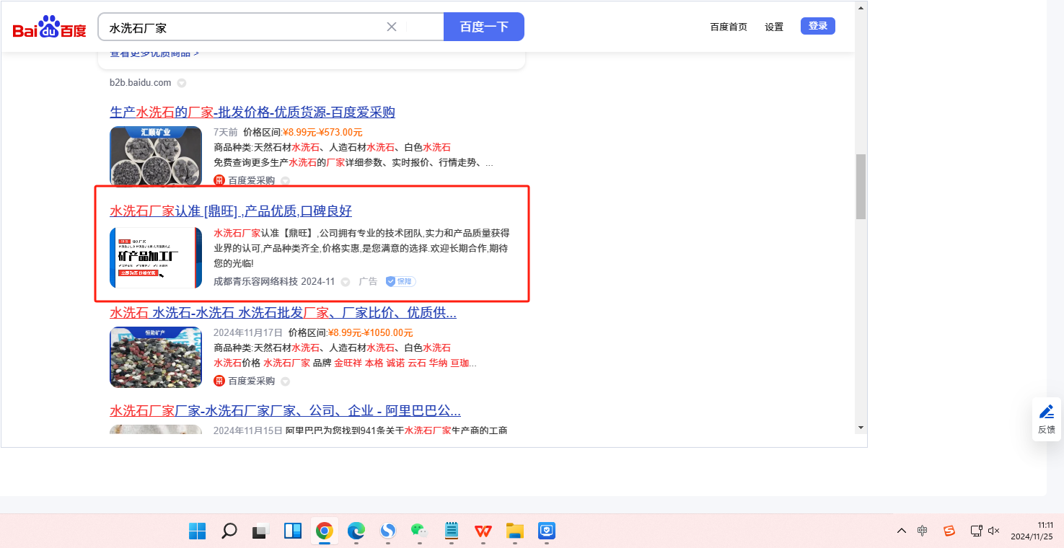Image resolution: width=1064 pixels, height=548 pixels.
Task: Click the 保障 shield badge on the ad
Action: 400,281
